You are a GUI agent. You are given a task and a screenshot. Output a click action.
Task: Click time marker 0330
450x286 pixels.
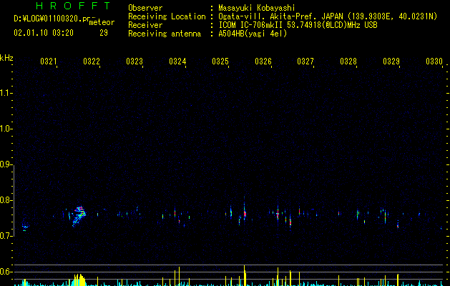434,61
